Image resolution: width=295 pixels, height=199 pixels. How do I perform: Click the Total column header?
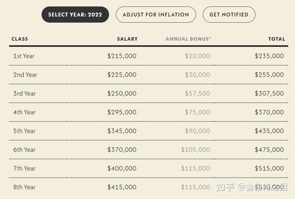pyautogui.click(x=277, y=39)
